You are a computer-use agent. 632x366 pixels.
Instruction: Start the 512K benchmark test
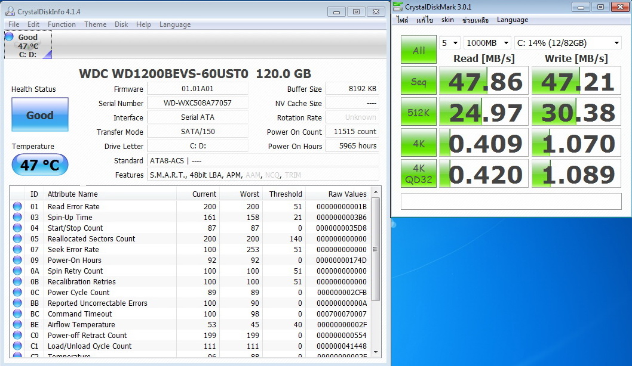click(x=418, y=112)
